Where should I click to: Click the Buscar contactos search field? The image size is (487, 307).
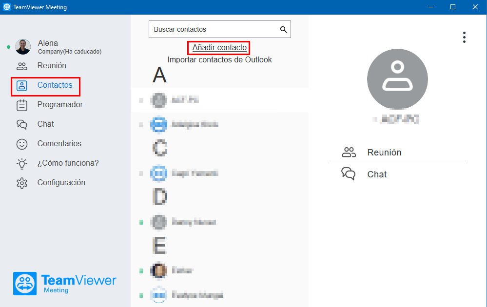pyautogui.click(x=219, y=29)
